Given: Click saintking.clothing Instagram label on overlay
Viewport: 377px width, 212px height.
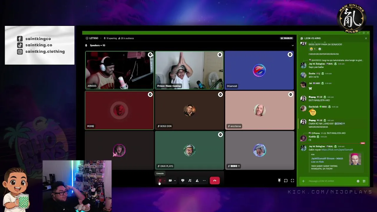Looking at the screenshot, I should [45, 52].
